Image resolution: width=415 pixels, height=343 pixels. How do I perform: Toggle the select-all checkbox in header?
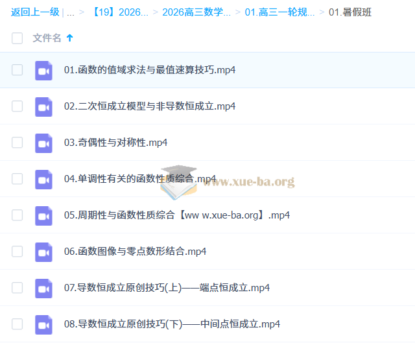click(17, 38)
